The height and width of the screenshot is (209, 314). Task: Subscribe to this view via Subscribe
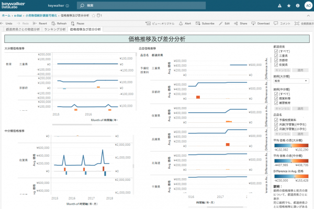[205, 24]
